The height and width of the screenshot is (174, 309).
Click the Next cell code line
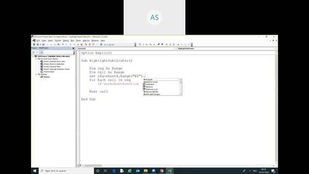click(98, 91)
